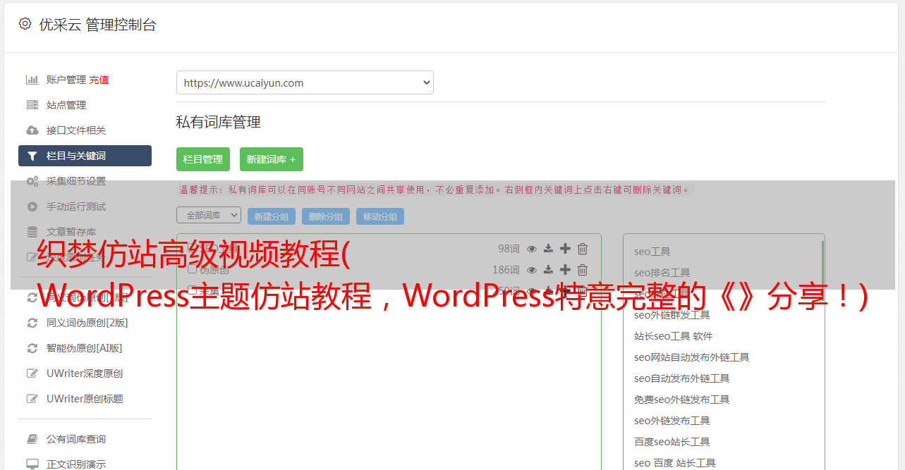Download the 98词 library with its download icon
The width and height of the screenshot is (905, 470).
click(x=548, y=249)
